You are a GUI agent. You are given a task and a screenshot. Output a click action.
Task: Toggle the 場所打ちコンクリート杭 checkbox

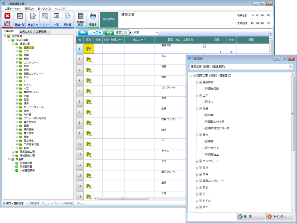pos(206,128)
